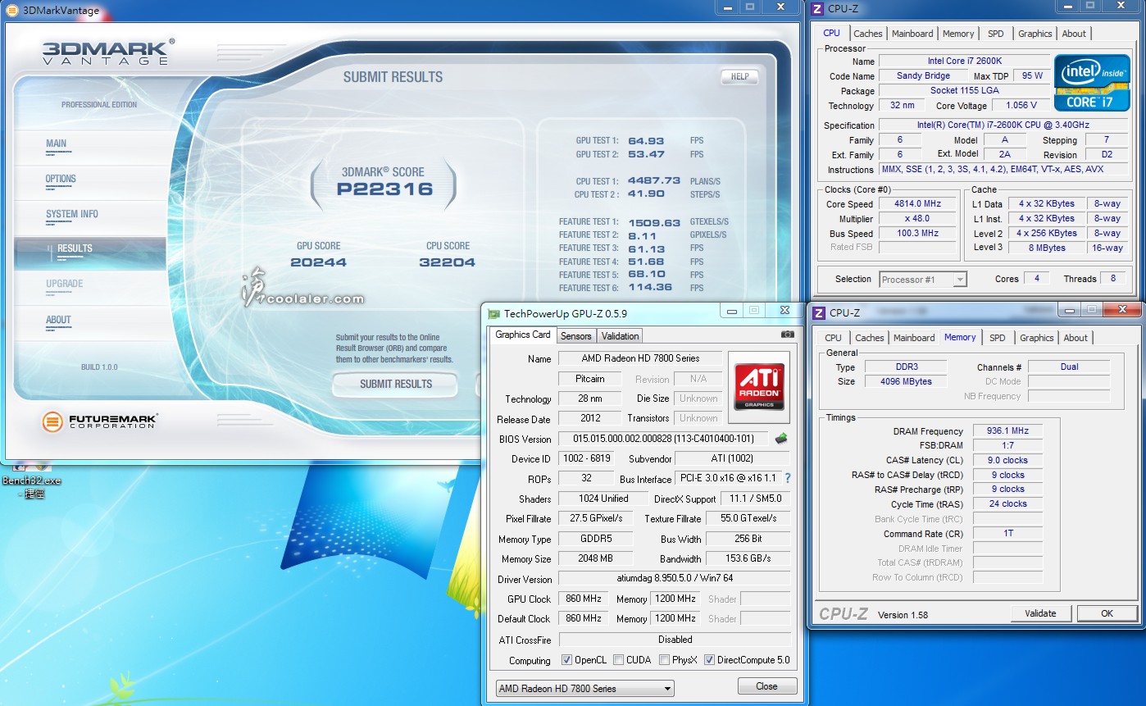Click the memory Size value "4096 MBytes"
The image size is (1146, 706).
pos(904,381)
